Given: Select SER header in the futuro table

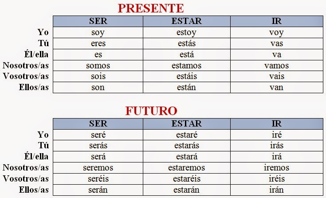Looking at the screenshot, I should (x=98, y=123).
